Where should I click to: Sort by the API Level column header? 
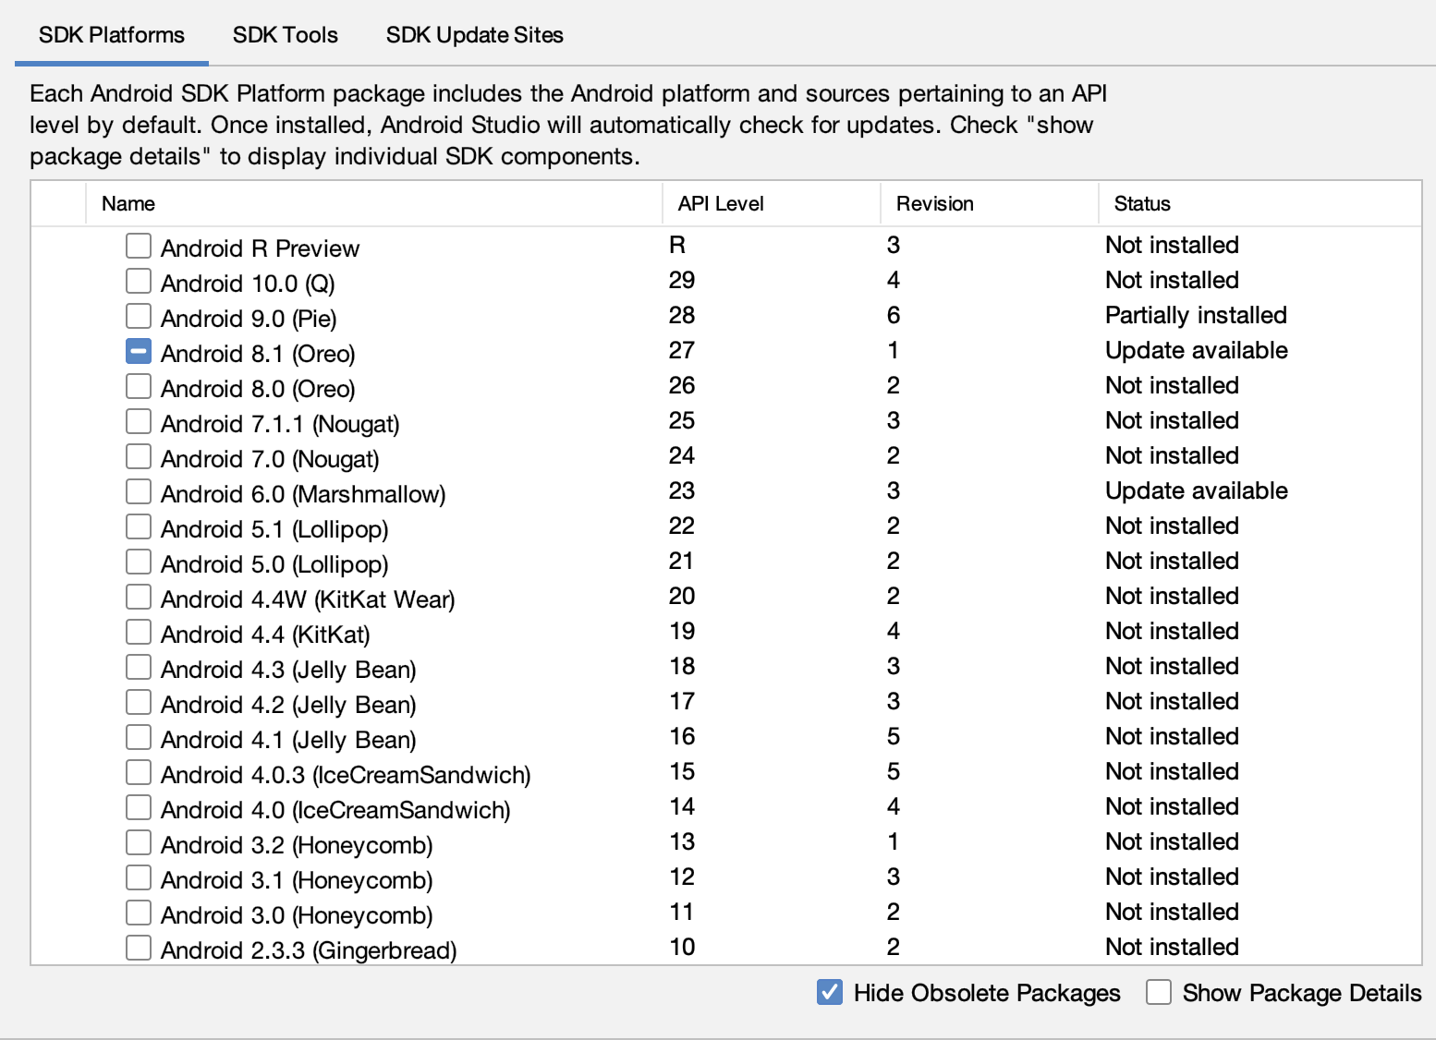[772, 203]
